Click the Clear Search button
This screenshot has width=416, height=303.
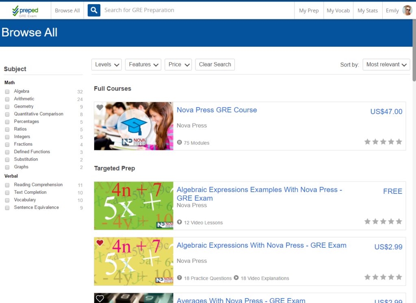[x=215, y=65]
